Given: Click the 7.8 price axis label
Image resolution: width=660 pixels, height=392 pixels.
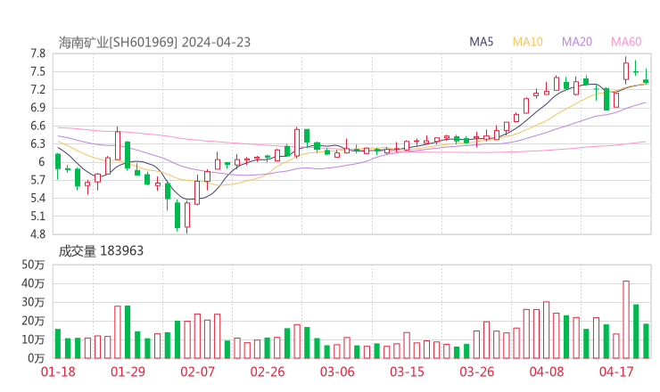Looking at the screenshot, I should tap(37, 53).
